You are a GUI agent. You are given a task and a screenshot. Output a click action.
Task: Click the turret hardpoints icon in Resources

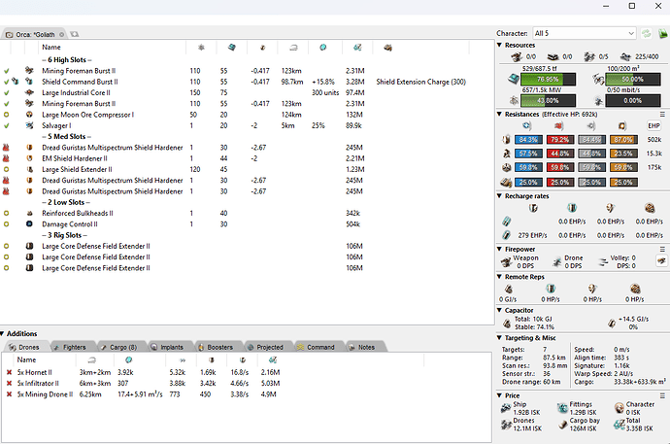coord(517,56)
